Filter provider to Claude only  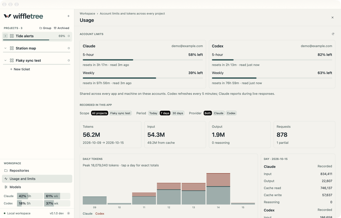click(x=219, y=113)
